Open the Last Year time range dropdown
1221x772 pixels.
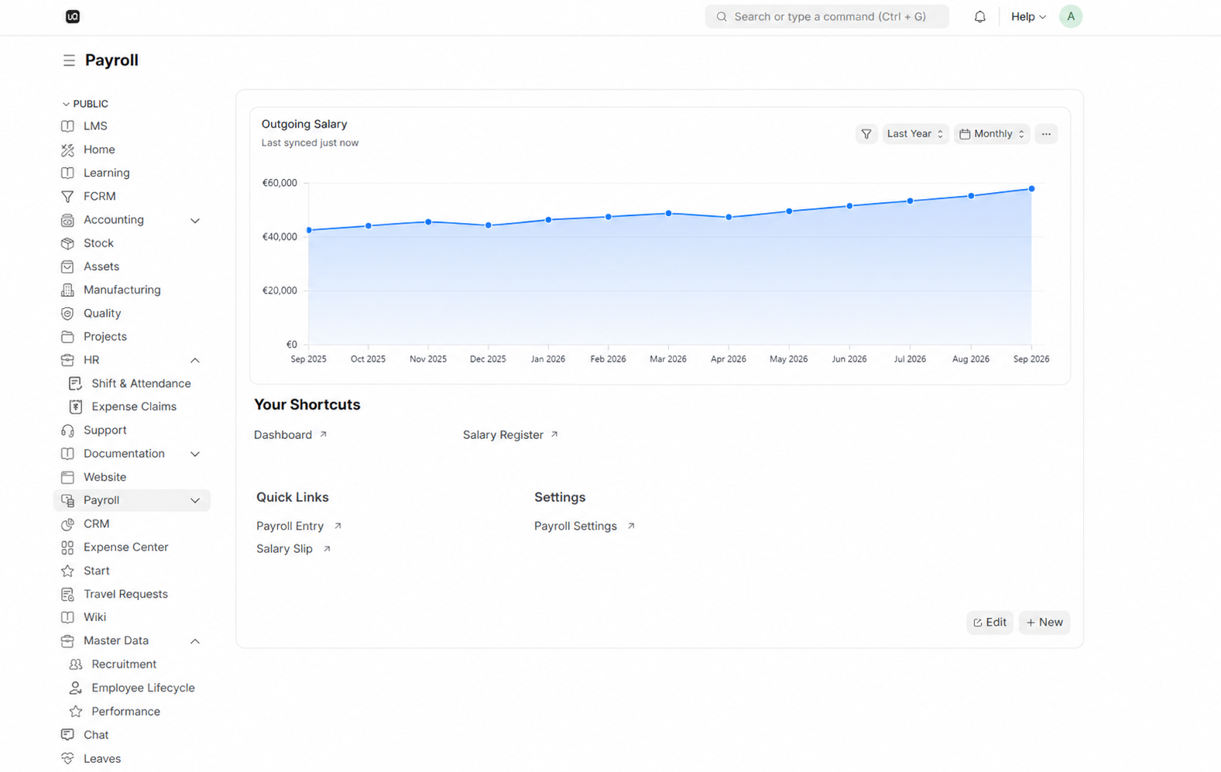click(x=915, y=134)
